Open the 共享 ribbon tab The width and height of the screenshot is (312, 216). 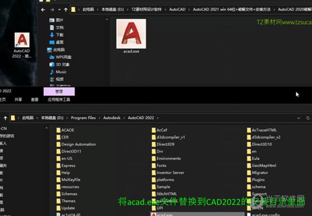pos(18,100)
